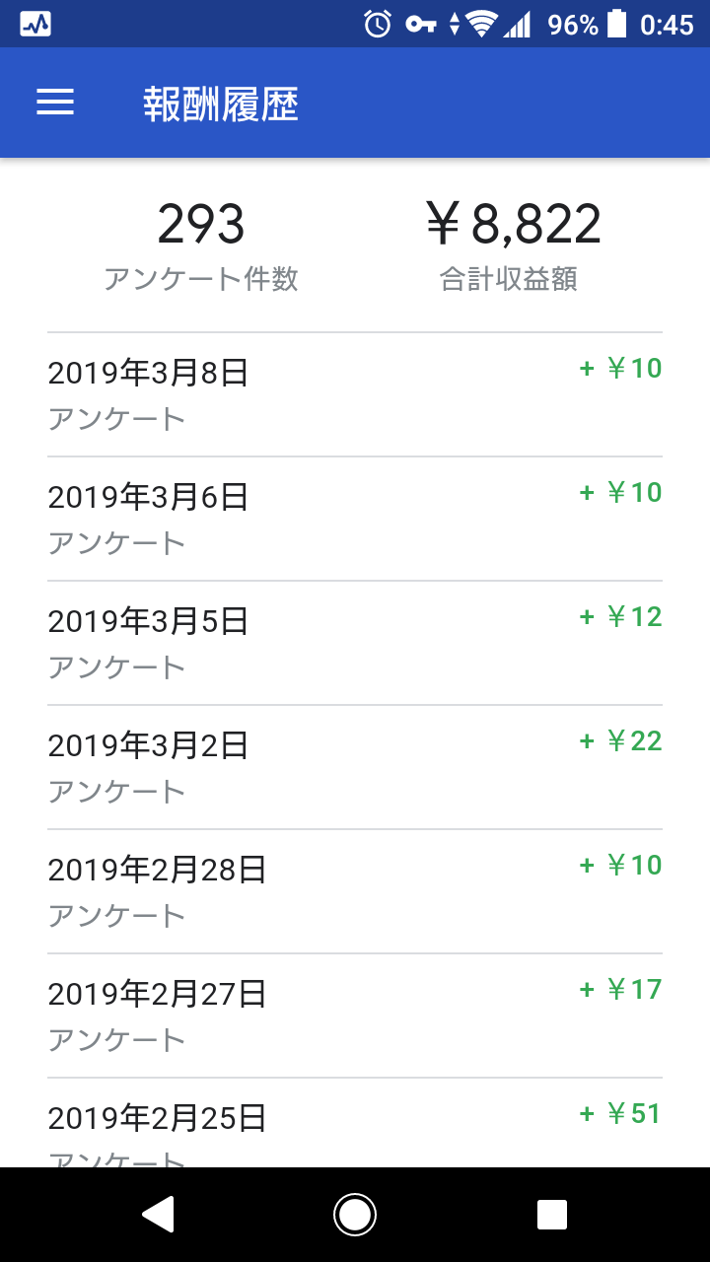Tap the Android back navigation button

[x=159, y=1215]
